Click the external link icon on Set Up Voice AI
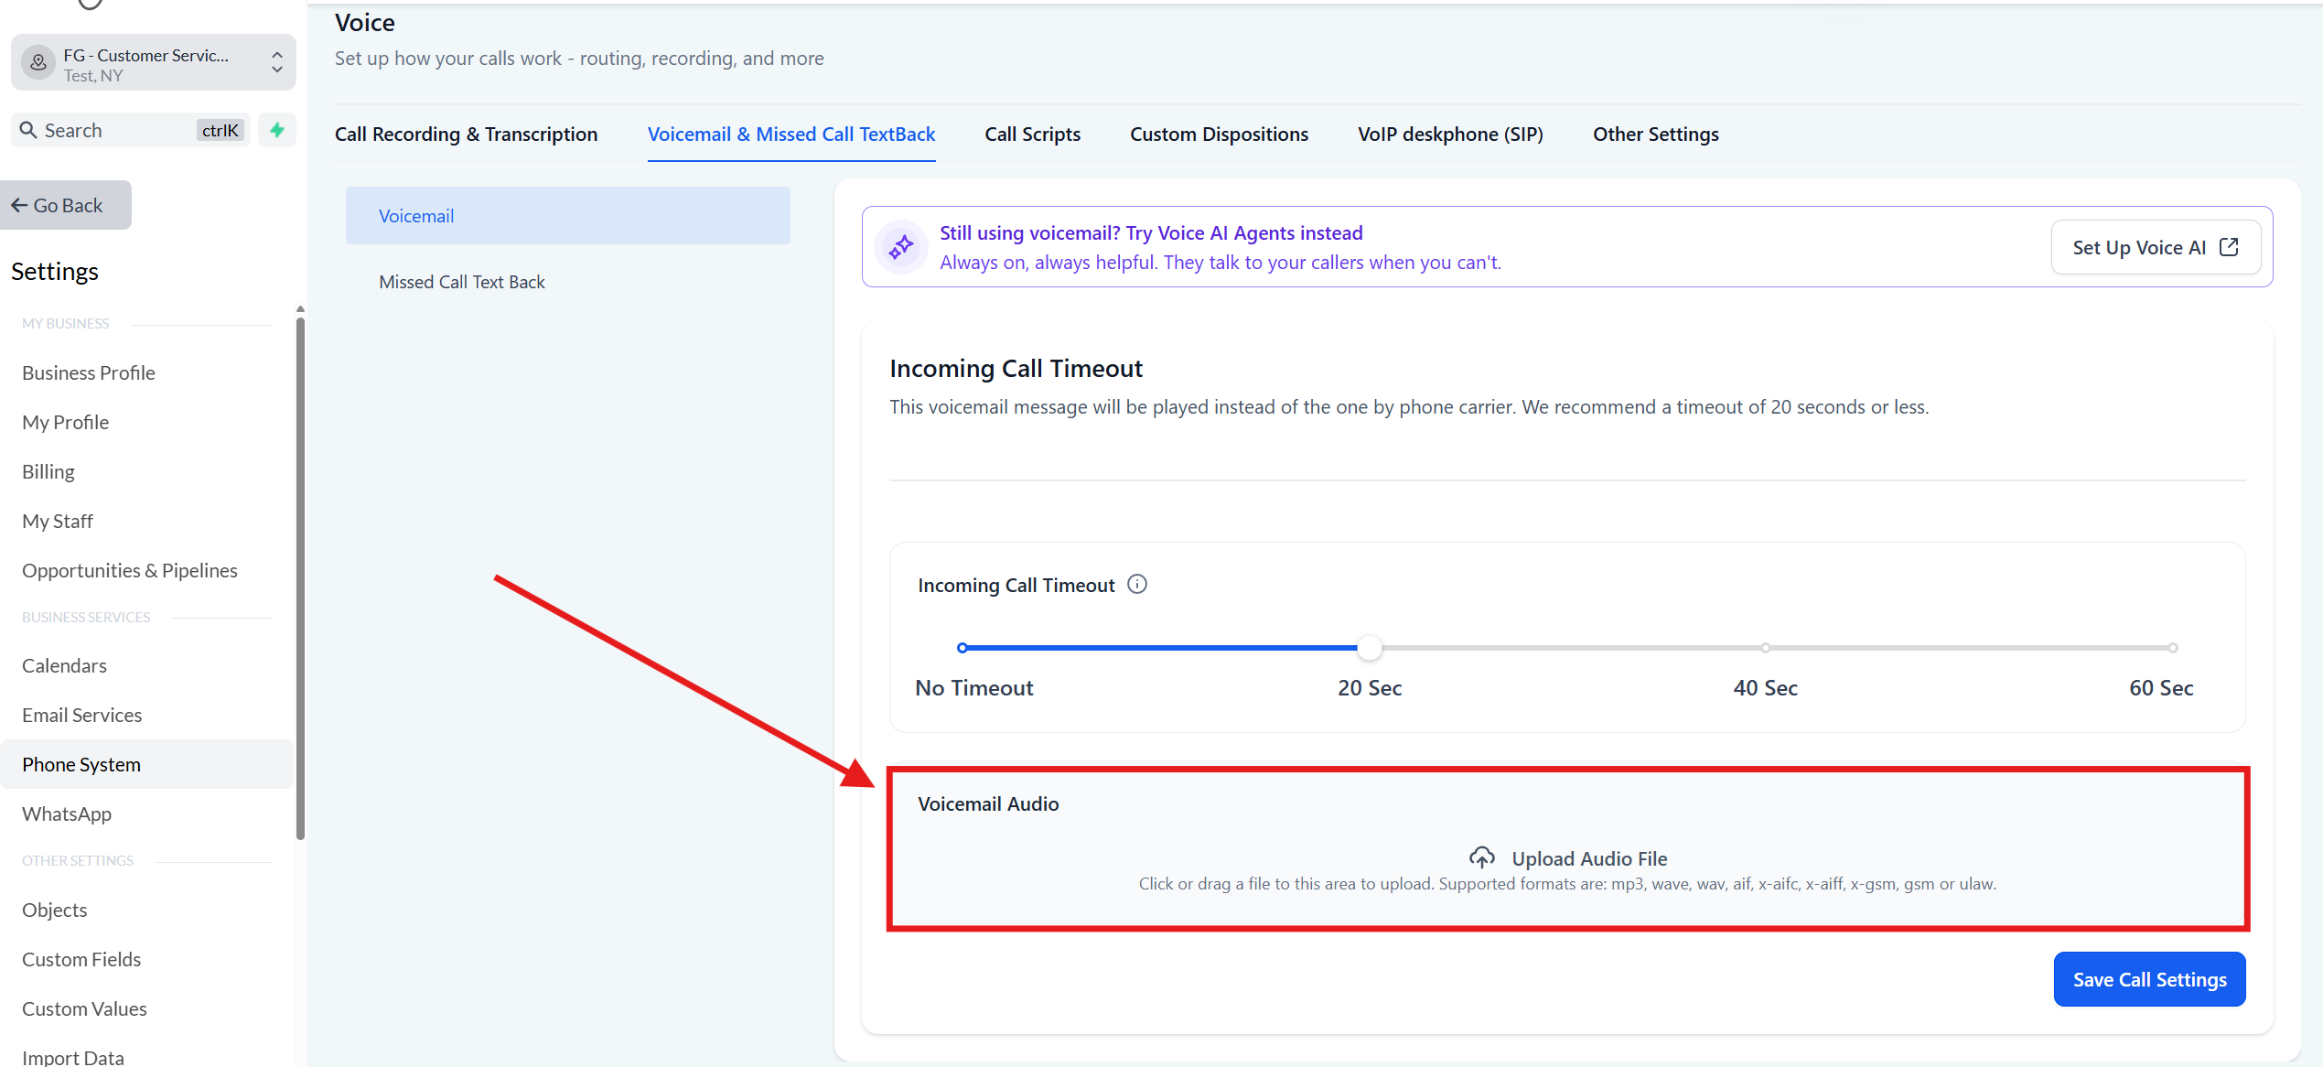 pyautogui.click(x=2230, y=247)
